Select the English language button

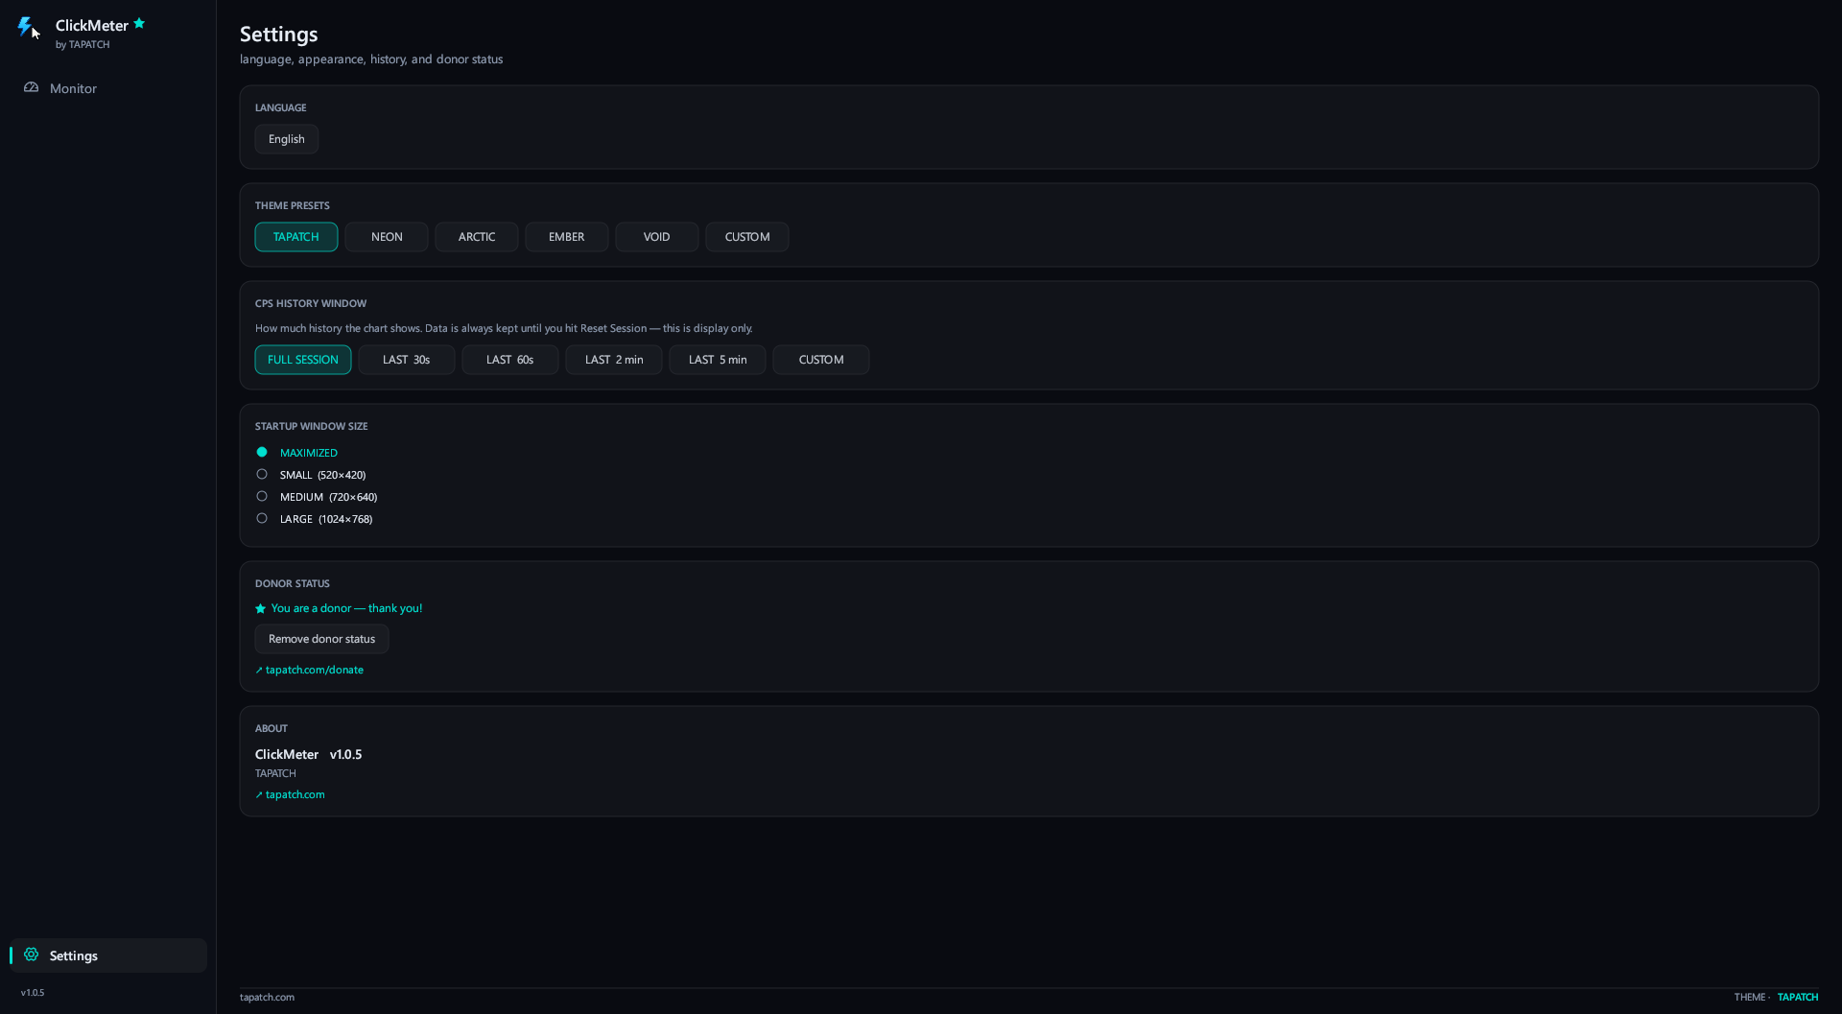(287, 139)
